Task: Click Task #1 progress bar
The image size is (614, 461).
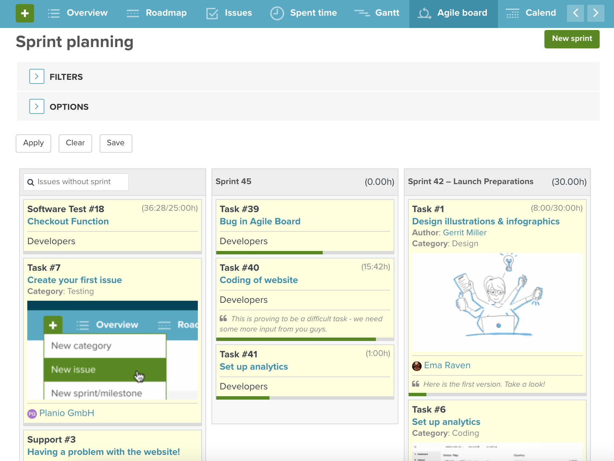Action: (497, 395)
